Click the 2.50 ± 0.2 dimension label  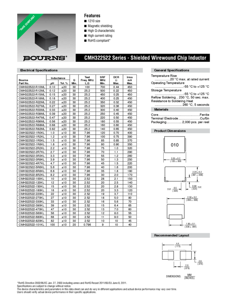pos(192,199)
